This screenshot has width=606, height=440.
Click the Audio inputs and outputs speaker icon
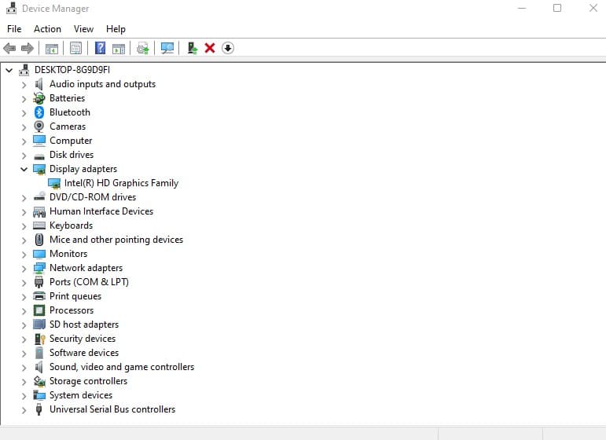click(x=39, y=84)
